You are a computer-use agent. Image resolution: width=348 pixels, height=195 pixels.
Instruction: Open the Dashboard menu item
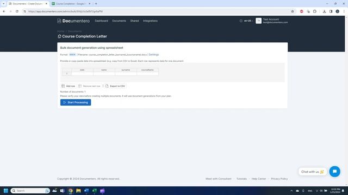point(102,21)
